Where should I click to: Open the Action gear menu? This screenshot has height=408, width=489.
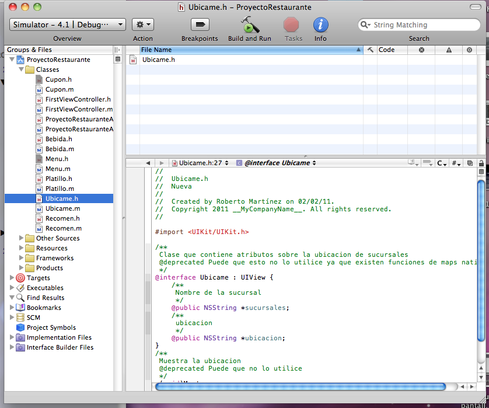coord(143,25)
